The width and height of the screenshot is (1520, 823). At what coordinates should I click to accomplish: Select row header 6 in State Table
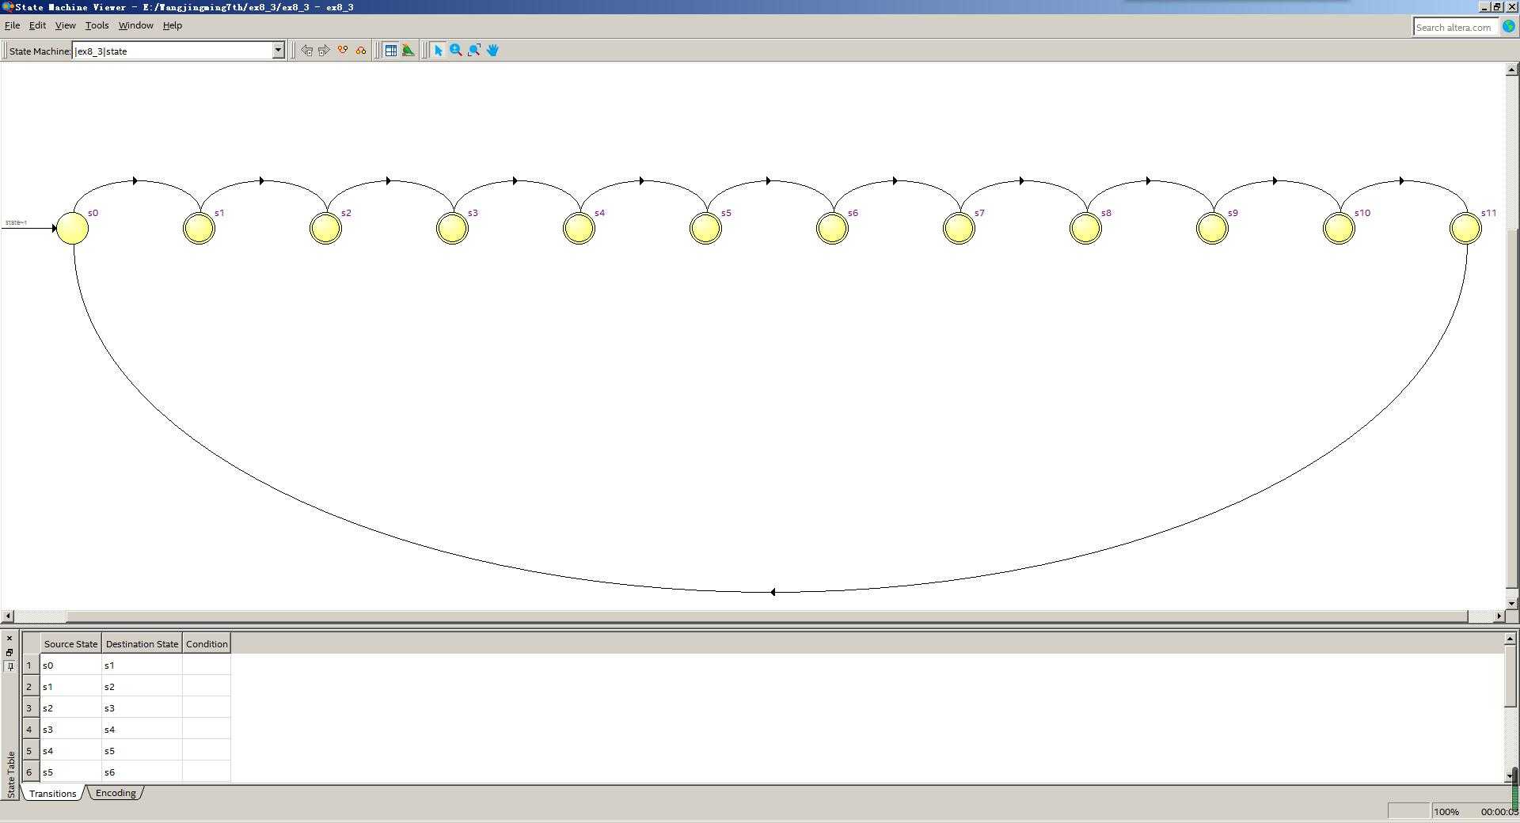[30, 772]
